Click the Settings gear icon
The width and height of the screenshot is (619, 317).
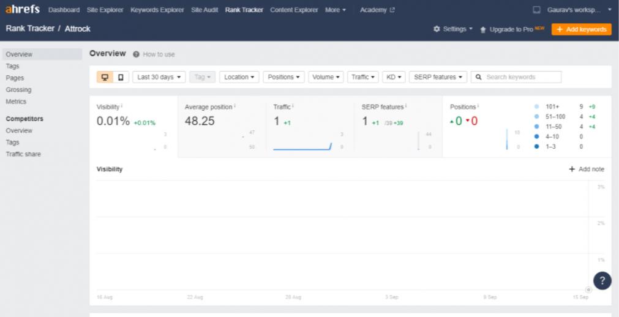click(x=437, y=29)
